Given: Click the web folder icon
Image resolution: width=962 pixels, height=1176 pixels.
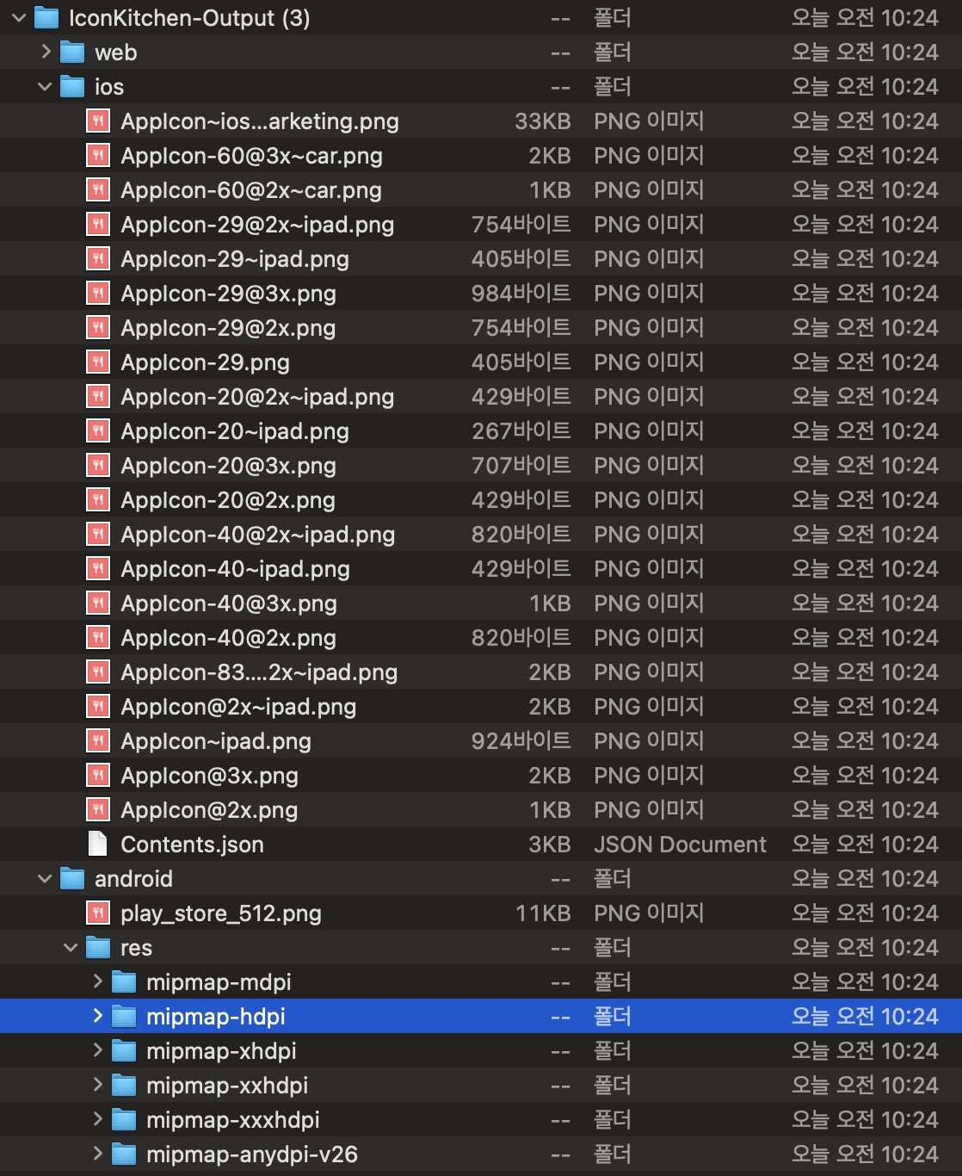Looking at the screenshot, I should coord(72,53).
